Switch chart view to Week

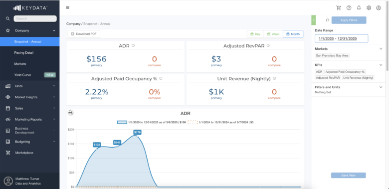pos(273,34)
